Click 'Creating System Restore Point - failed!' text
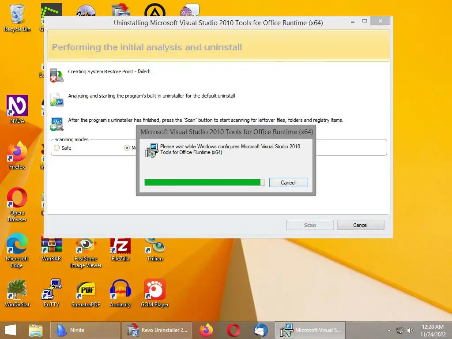Image resolution: width=452 pixels, height=339 pixels. pos(109,72)
